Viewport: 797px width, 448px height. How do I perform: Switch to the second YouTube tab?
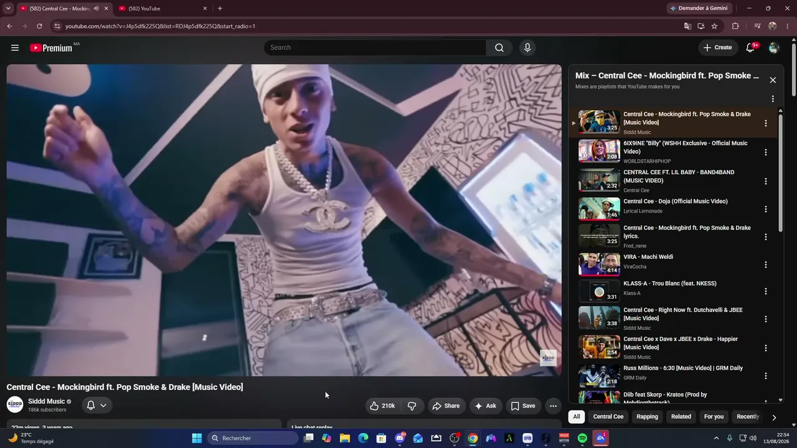[x=163, y=9]
